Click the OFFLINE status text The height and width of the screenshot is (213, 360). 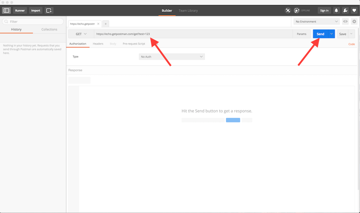pyautogui.click(x=305, y=10)
